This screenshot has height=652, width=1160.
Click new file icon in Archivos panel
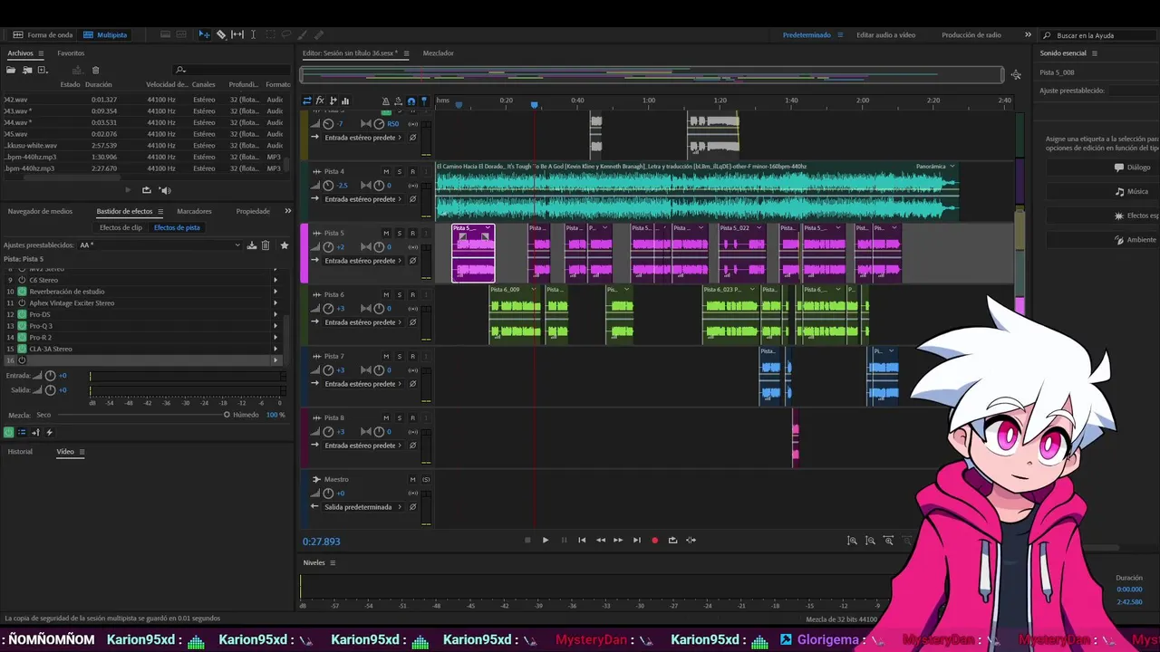pyautogui.click(x=42, y=70)
